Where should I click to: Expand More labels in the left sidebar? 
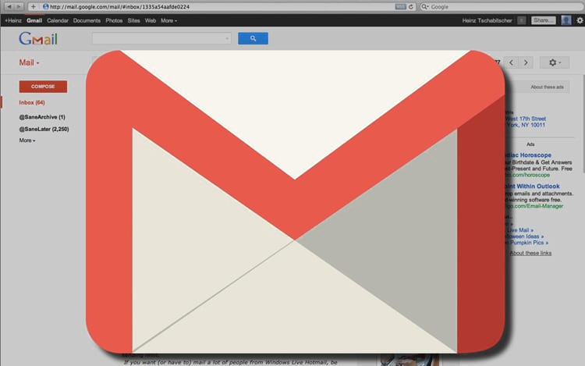point(27,140)
